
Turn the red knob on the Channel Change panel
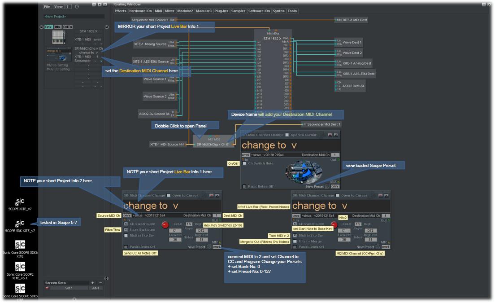pyautogui.click(x=165, y=225)
